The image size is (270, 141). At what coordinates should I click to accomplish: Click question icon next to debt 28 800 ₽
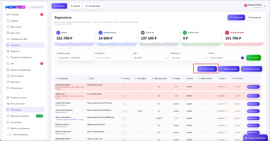click(x=226, y=118)
